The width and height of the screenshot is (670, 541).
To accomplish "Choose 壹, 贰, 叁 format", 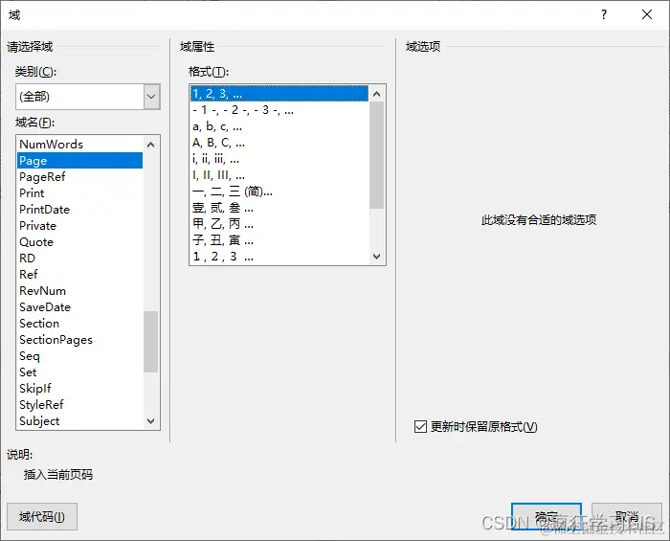I will pos(279,208).
